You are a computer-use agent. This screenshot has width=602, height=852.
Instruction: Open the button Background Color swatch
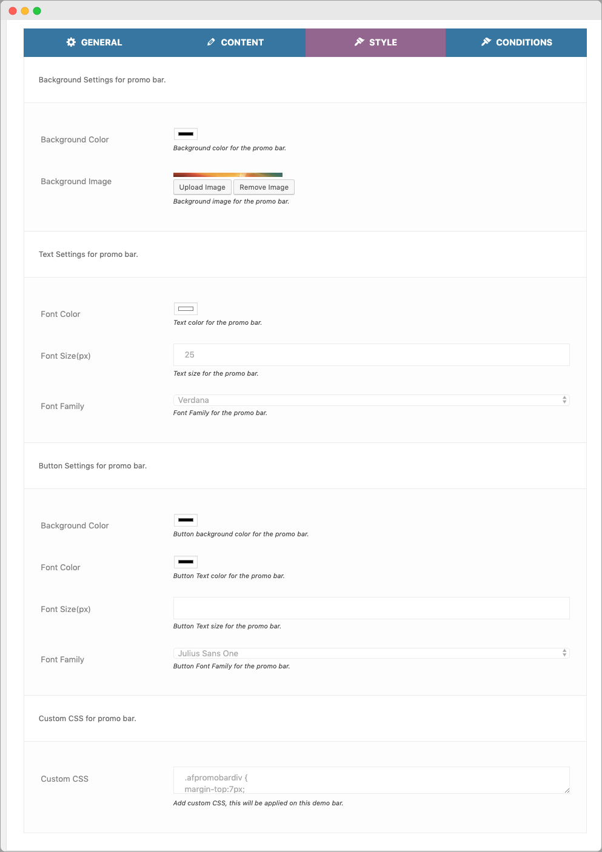click(186, 519)
